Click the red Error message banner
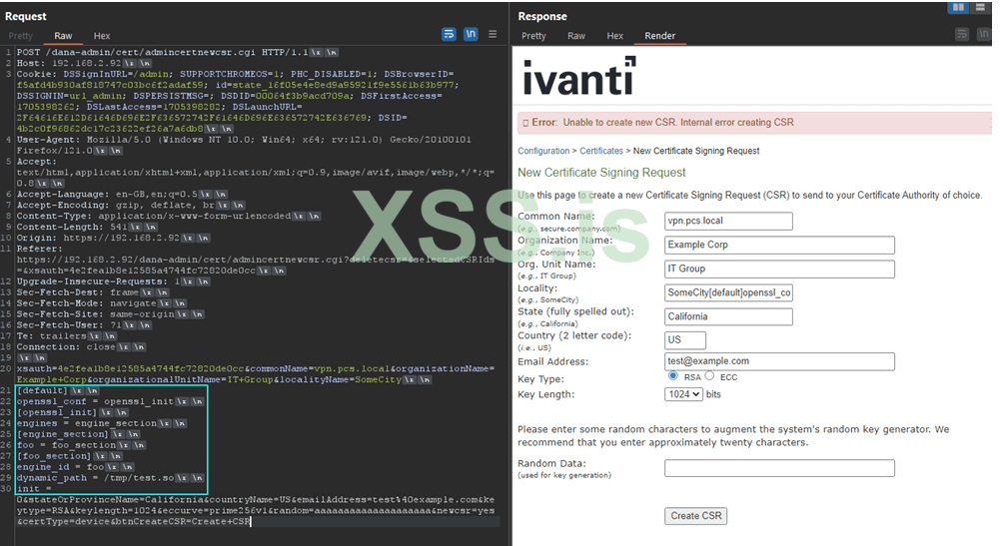Screen dimensions: 1000x546 754,123
